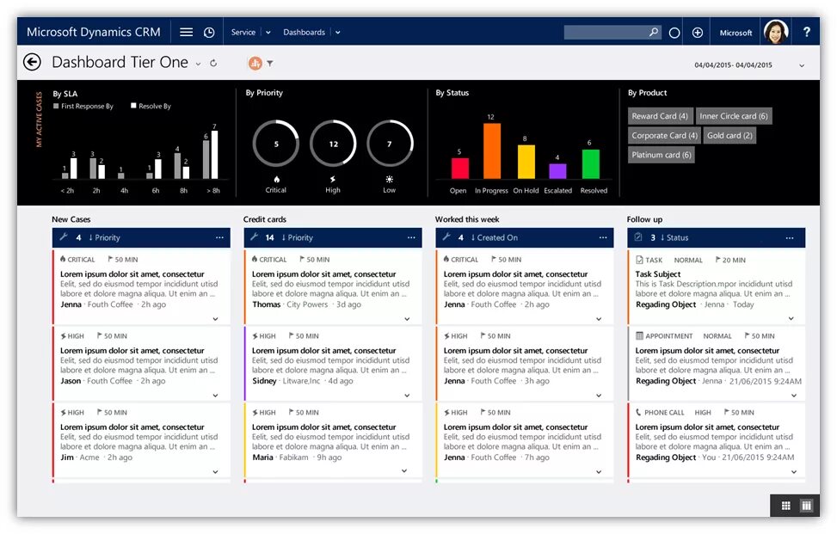This screenshot has width=837, height=534.
Task: Select the Low priority donut chart
Action: point(390,144)
